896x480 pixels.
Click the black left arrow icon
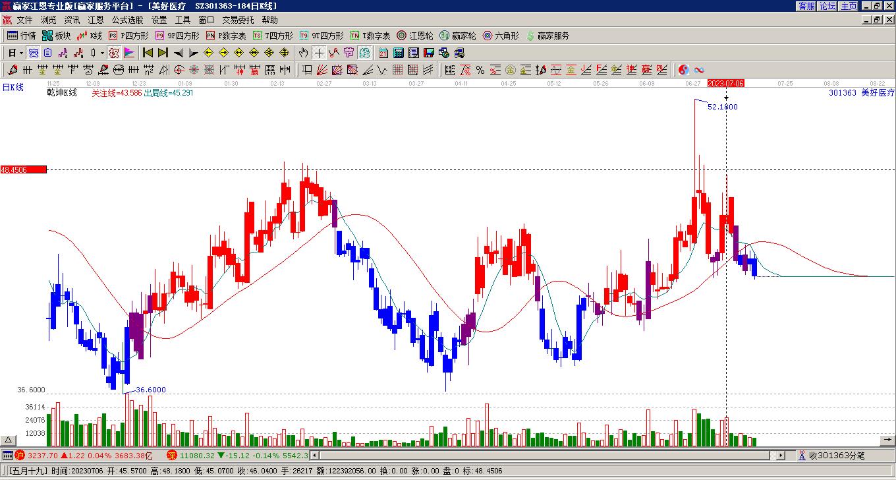(179, 53)
